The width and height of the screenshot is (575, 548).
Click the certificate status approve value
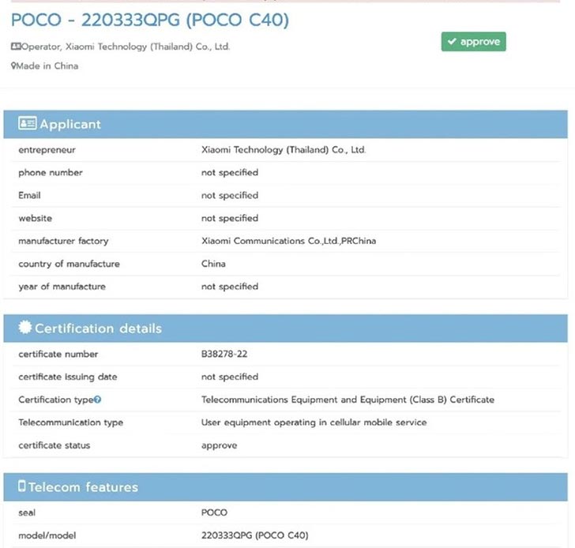[x=219, y=445]
